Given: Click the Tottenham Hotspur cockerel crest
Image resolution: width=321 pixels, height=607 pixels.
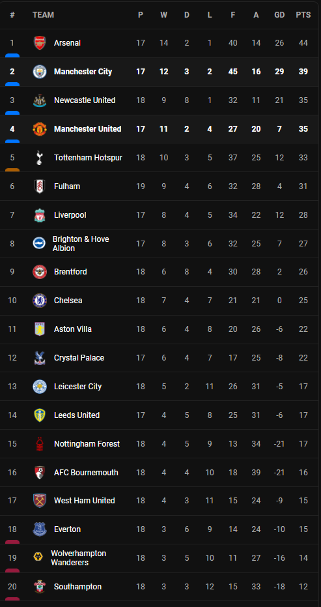Looking at the screenshot, I should 40,158.
